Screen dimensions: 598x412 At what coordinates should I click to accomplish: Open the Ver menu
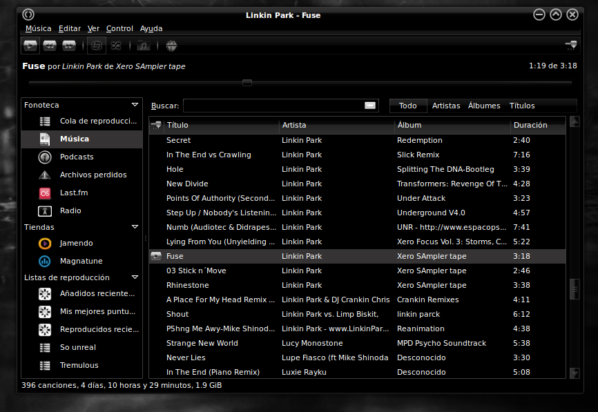pyautogui.click(x=93, y=28)
